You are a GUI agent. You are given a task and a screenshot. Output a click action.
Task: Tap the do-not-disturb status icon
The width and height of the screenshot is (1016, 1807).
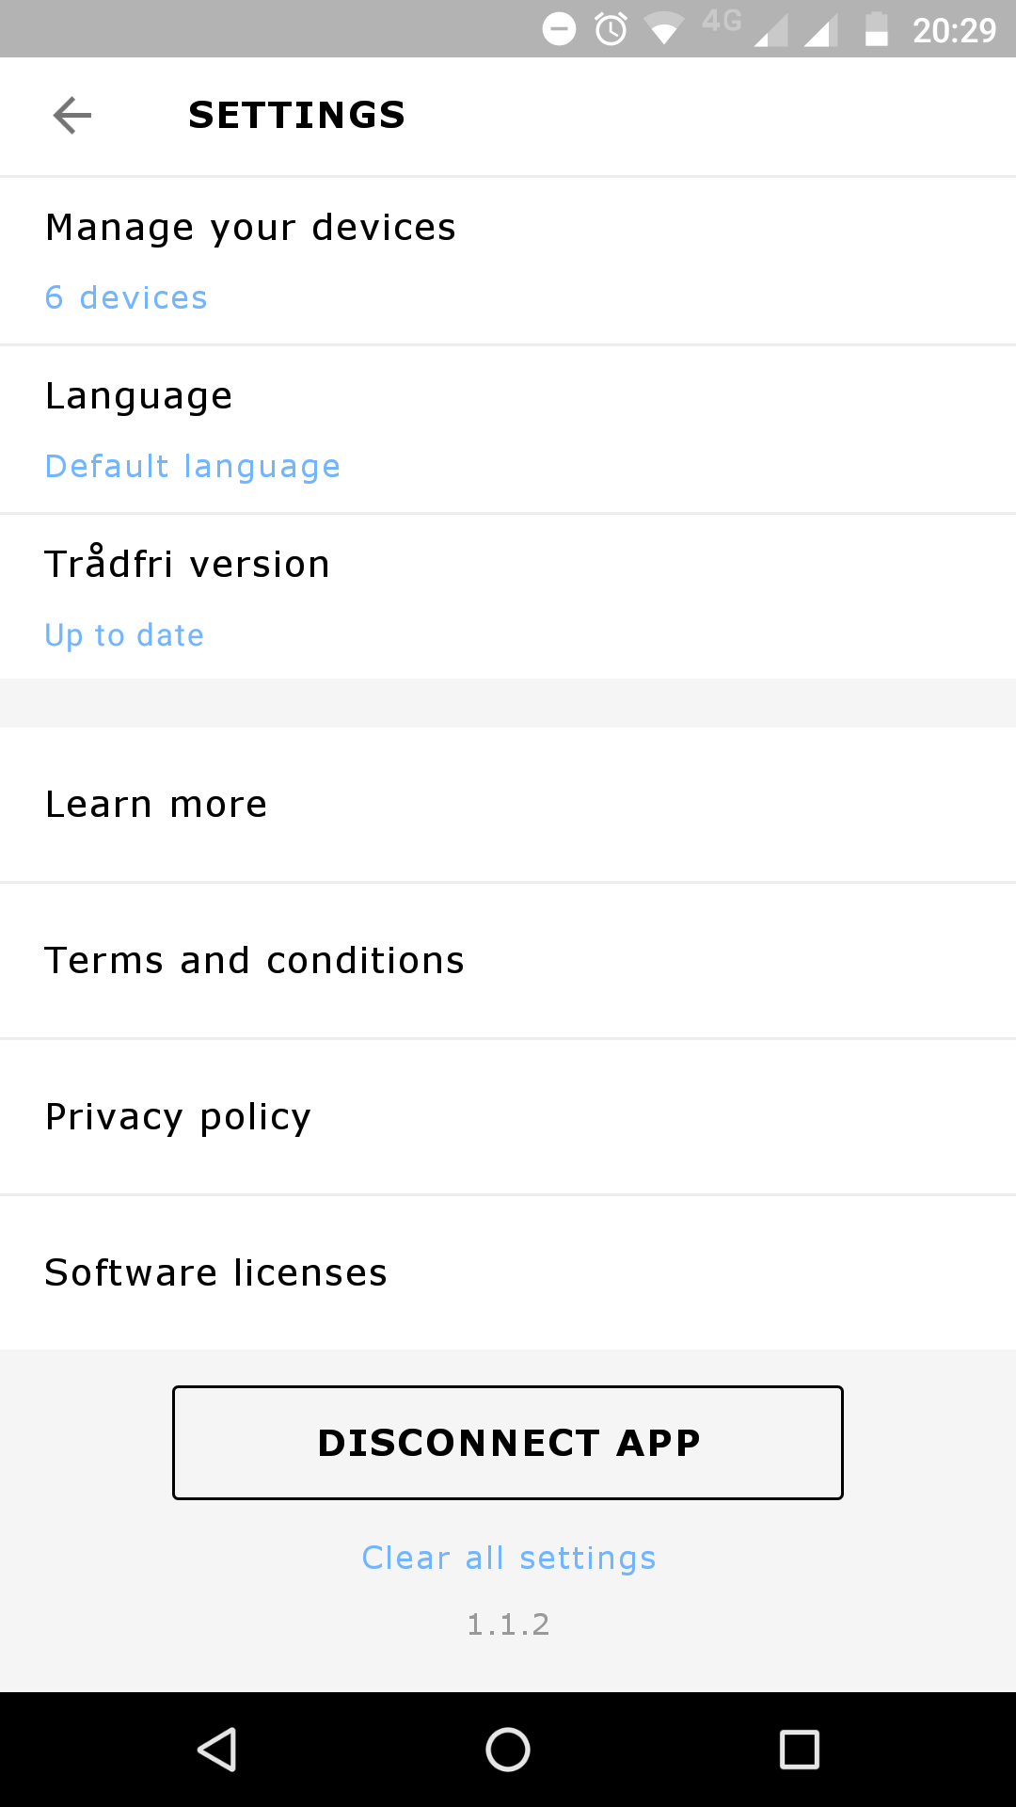[559, 29]
